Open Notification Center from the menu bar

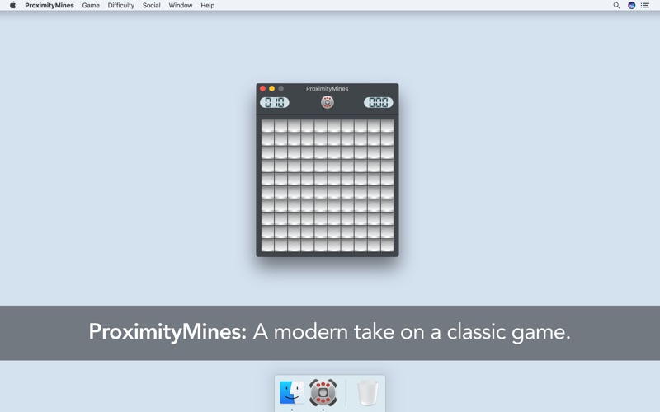[x=645, y=6]
